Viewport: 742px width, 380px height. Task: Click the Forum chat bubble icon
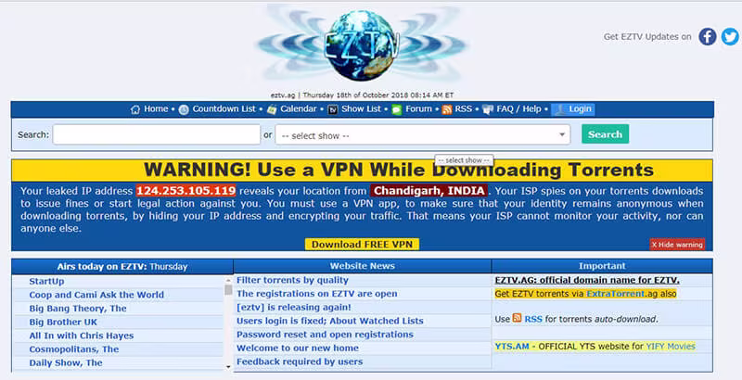click(397, 109)
